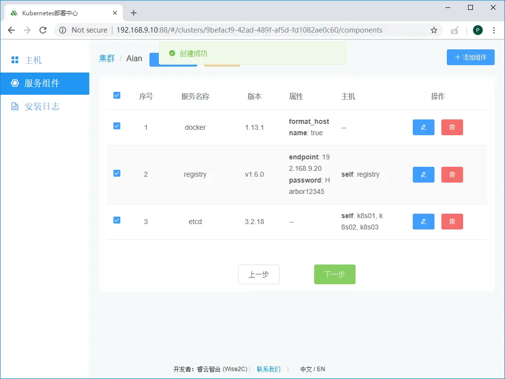The width and height of the screenshot is (505, 379).
Task: Switch language via 中文 / EN
Action: [313, 369]
